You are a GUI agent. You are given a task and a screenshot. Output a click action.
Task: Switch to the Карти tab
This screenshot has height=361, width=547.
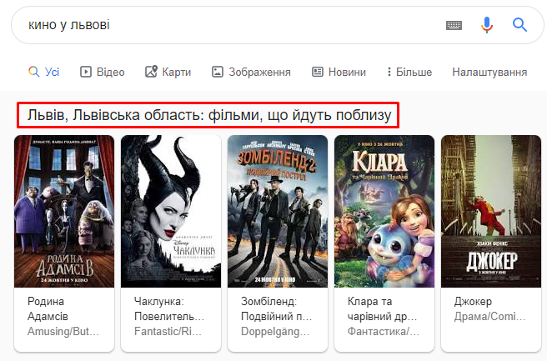click(x=168, y=72)
